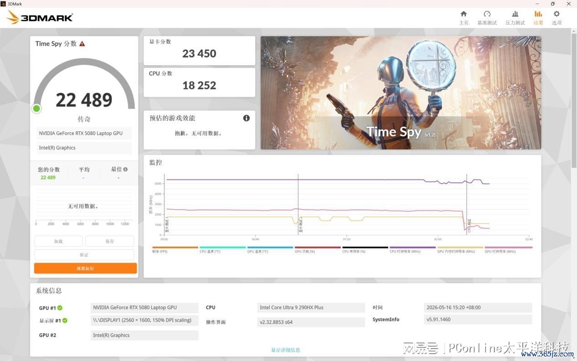Click info icon beside 最佳 label
577x361 pixels.
(x=125, y=169)
